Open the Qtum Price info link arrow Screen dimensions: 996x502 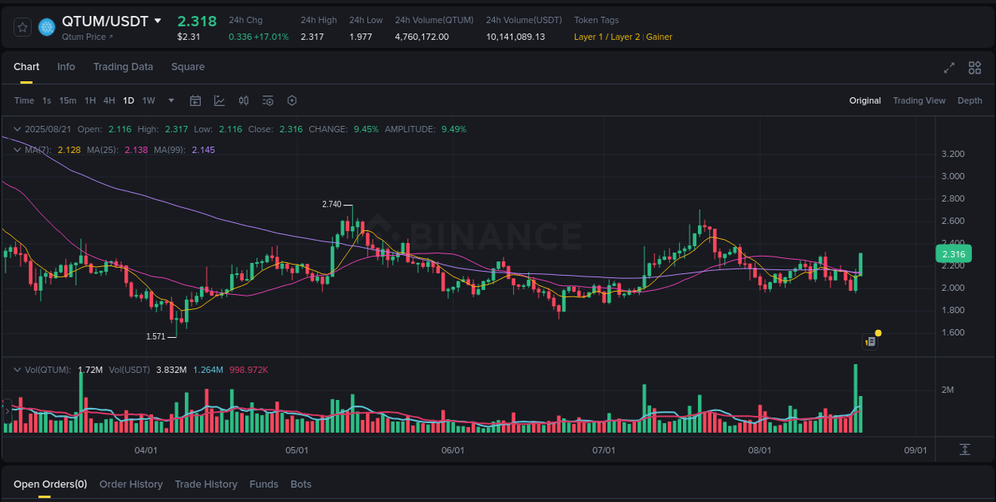point(110,36)
